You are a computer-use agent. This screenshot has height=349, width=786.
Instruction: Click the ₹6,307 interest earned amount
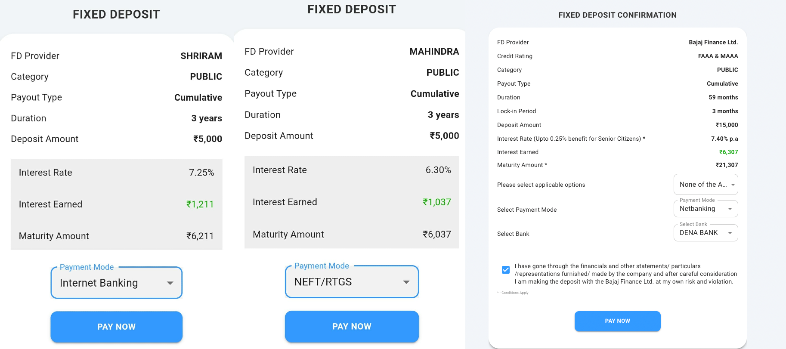[728, 152]
